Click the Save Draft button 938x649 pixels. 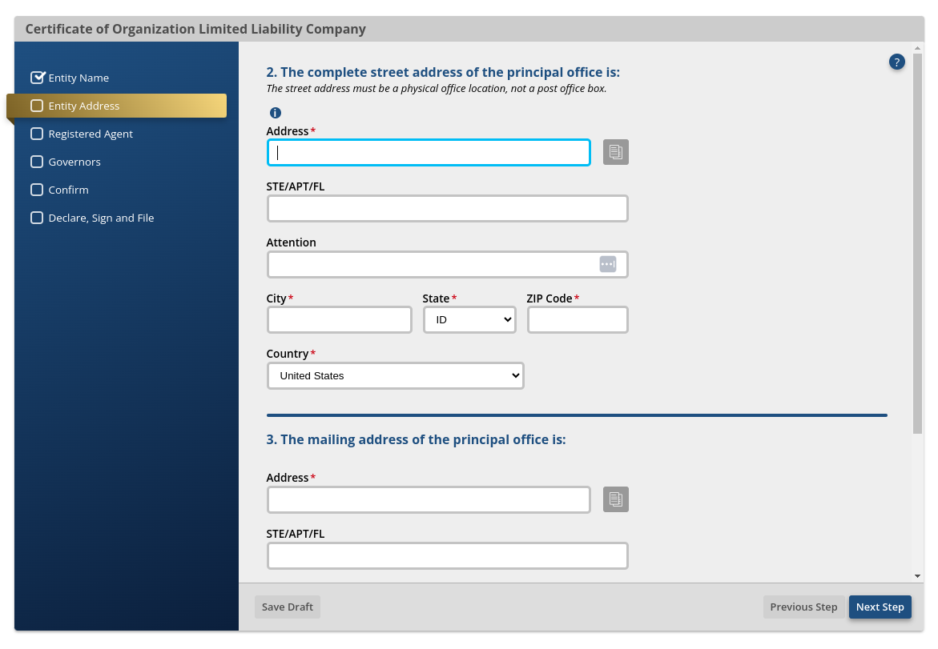(287, 607)
